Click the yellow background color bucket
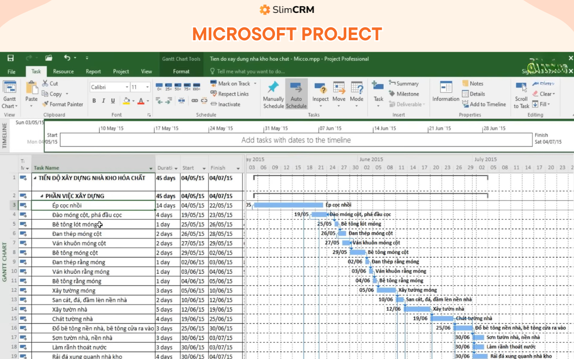The image size is (574, 359). tap(126, 101)
